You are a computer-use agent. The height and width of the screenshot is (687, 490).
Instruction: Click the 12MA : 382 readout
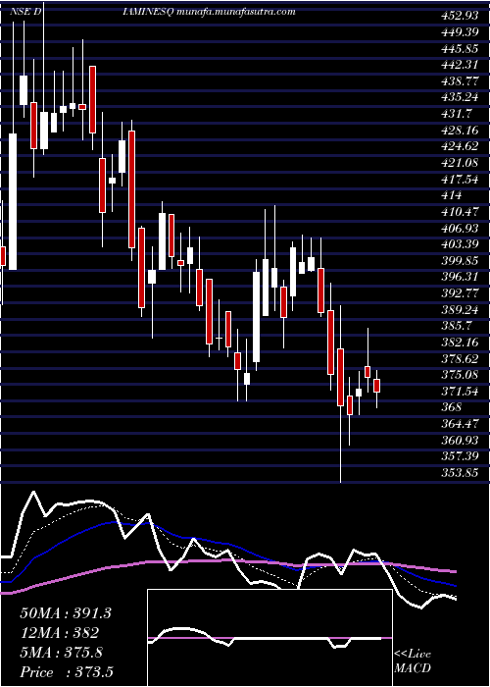point(59,633)
